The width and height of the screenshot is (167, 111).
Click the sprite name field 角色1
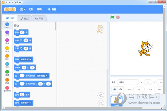128,82
